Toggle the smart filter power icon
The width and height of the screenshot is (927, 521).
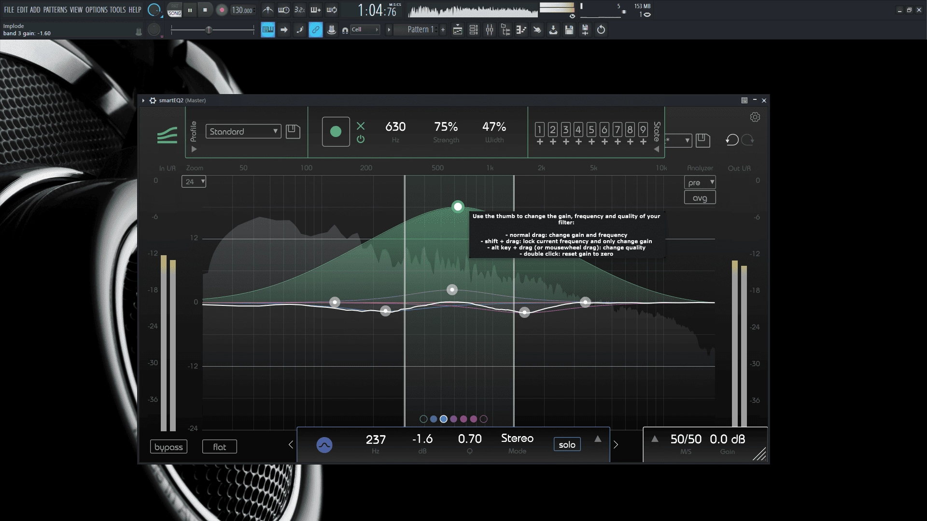pos(361,139)
